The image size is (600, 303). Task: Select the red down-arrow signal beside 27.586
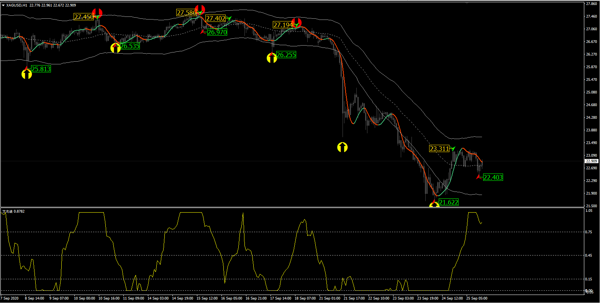pyautogui.click(x=200, y=10)
